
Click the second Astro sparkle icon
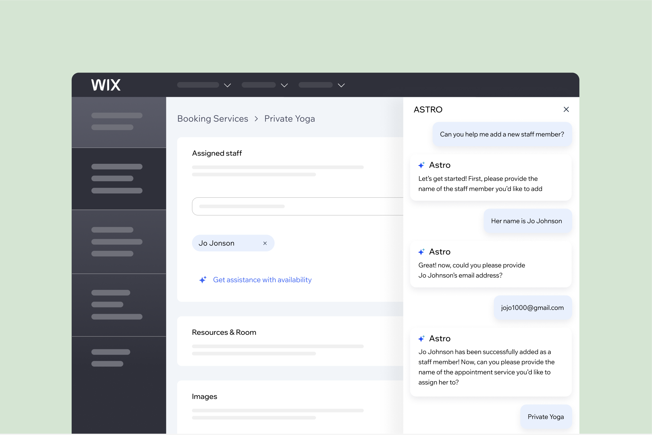coord(421,252)
